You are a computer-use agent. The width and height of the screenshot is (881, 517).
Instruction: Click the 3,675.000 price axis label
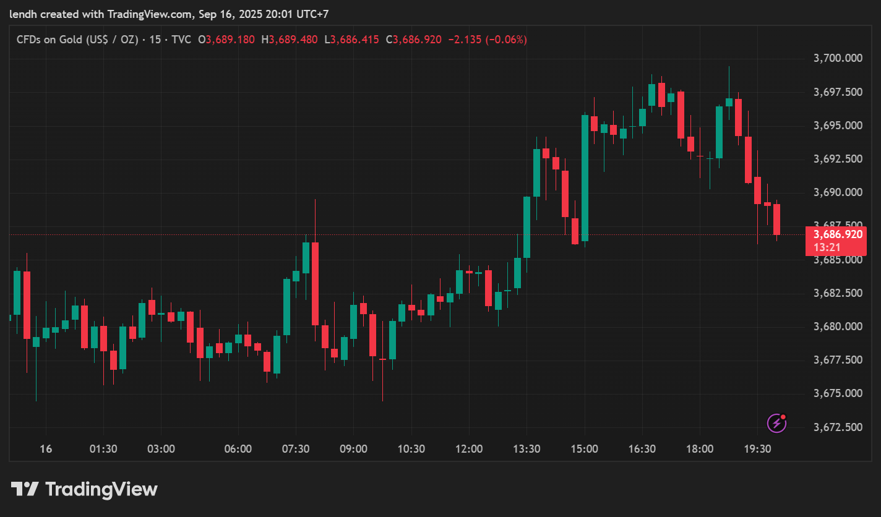[x=838, y=393]
